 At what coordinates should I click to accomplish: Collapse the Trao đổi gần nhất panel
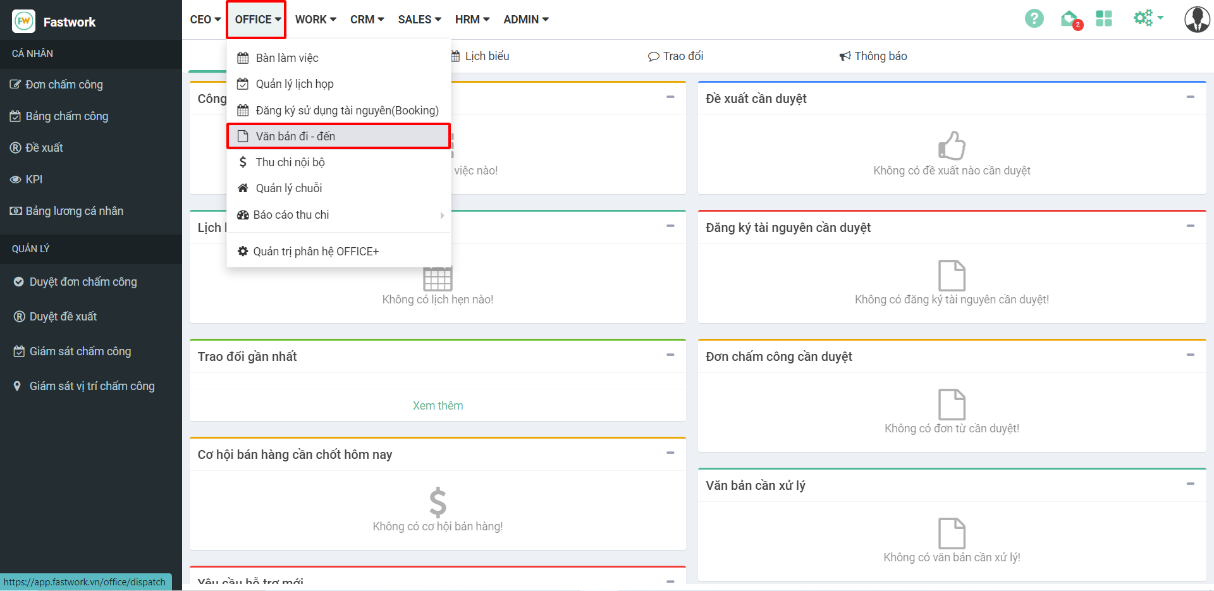coord(670,355)
